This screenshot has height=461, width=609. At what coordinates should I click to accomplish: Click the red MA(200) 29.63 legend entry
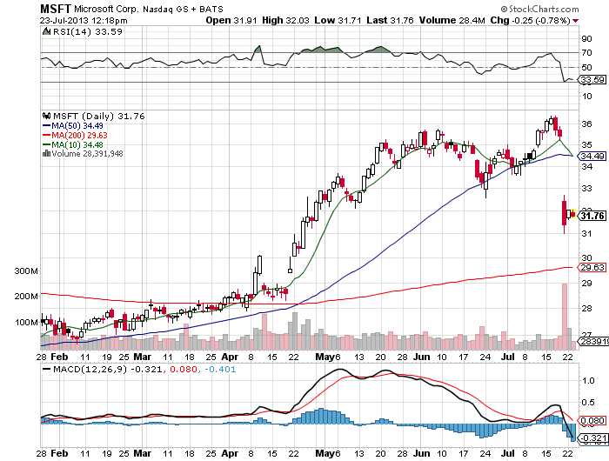tap(75, 135)
